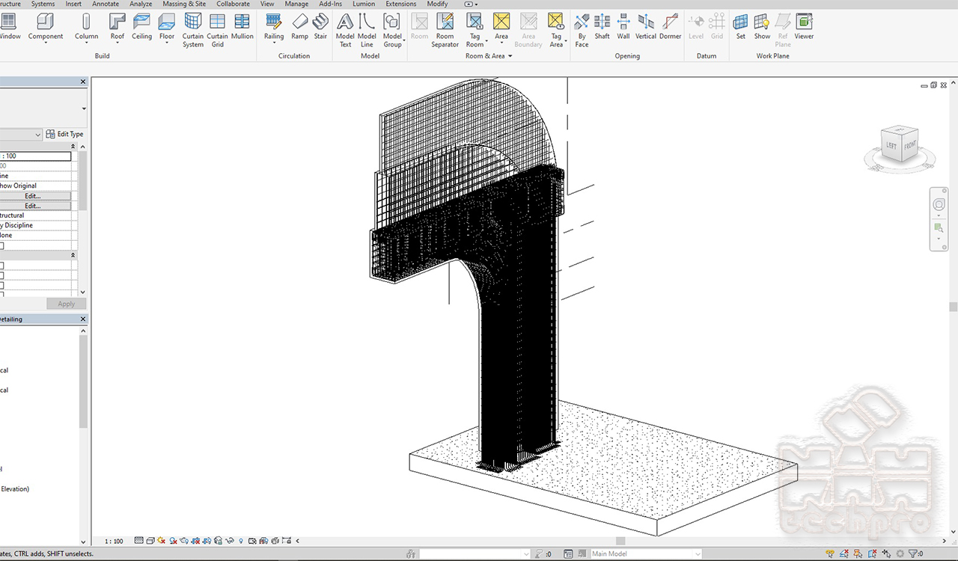
Task: Select the Ramp tool
Action: click(299, 27)
